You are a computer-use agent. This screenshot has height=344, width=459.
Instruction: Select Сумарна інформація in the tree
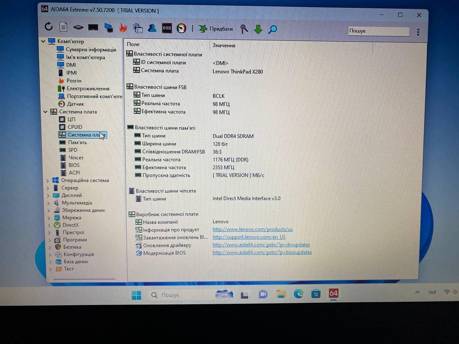[x=91, y=49]
